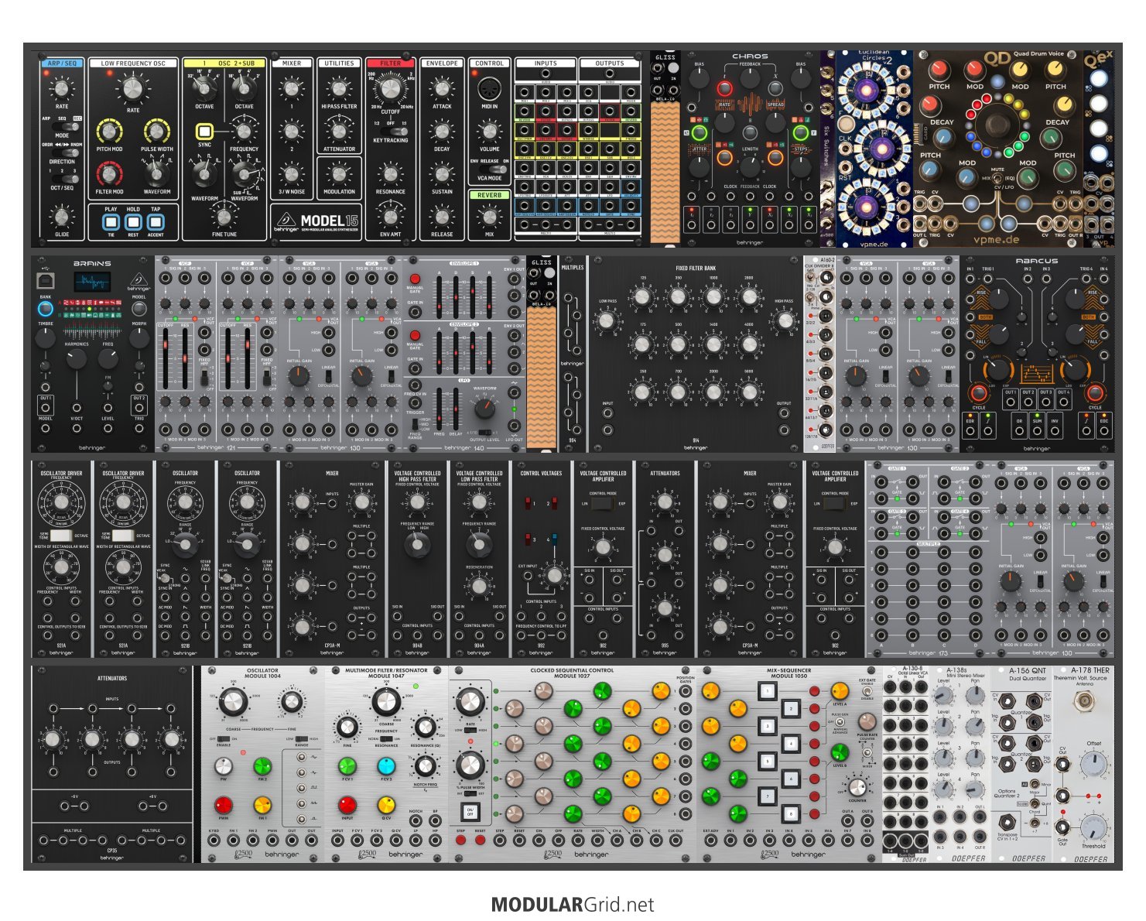
Task: Click the Pulse Width knob on Model 15
Action: tap(156, 132)
